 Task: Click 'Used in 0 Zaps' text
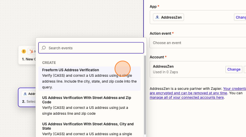click(165, 72)
